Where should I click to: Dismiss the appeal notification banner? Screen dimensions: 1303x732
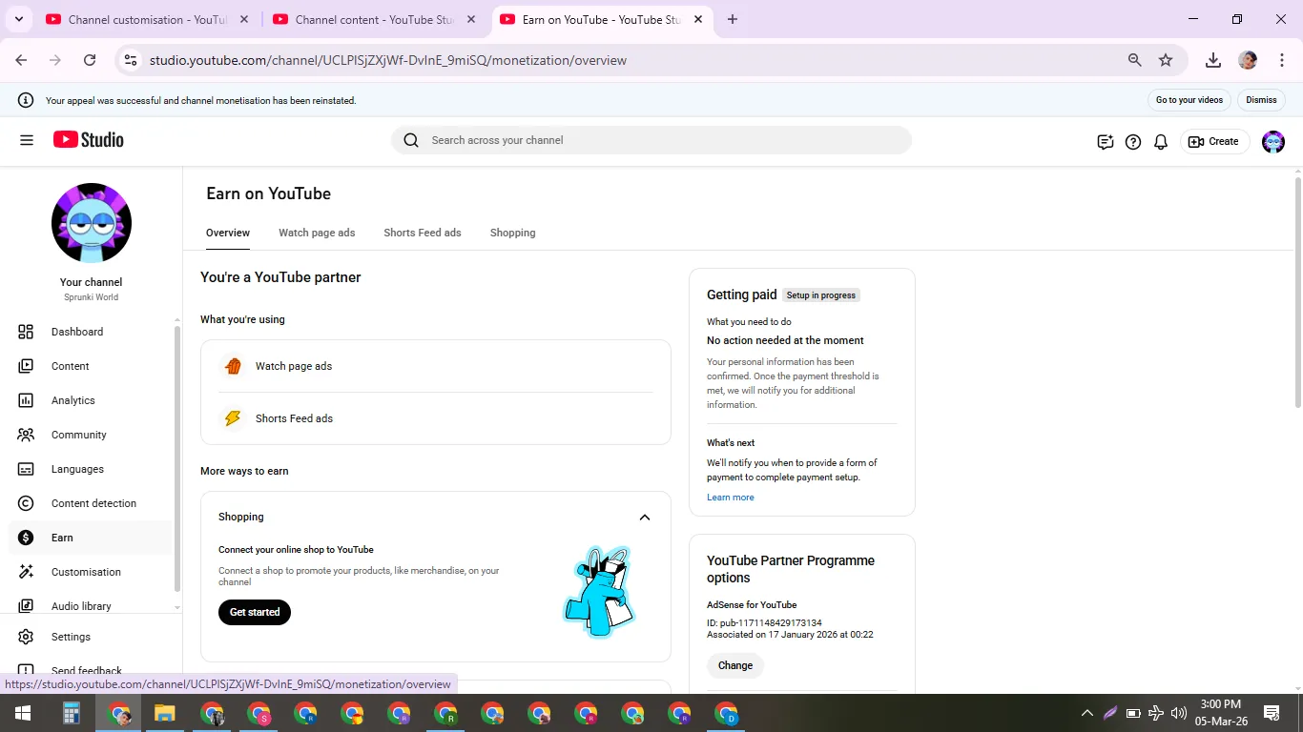[1261, 100]
